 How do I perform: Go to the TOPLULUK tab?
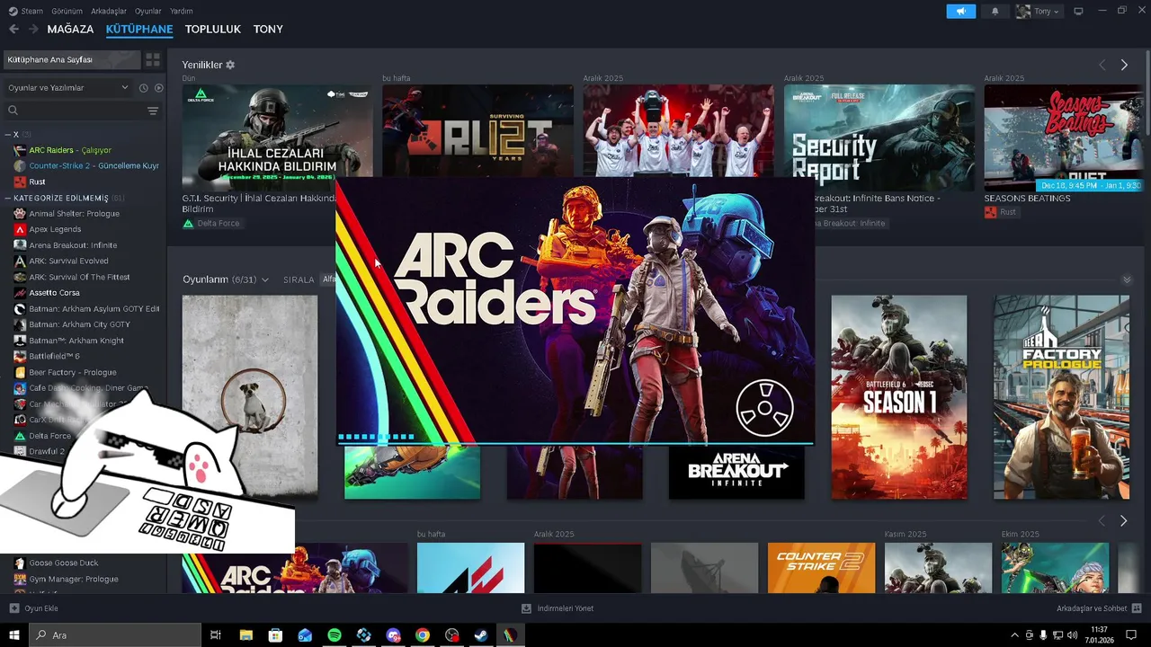pos(213,29)
